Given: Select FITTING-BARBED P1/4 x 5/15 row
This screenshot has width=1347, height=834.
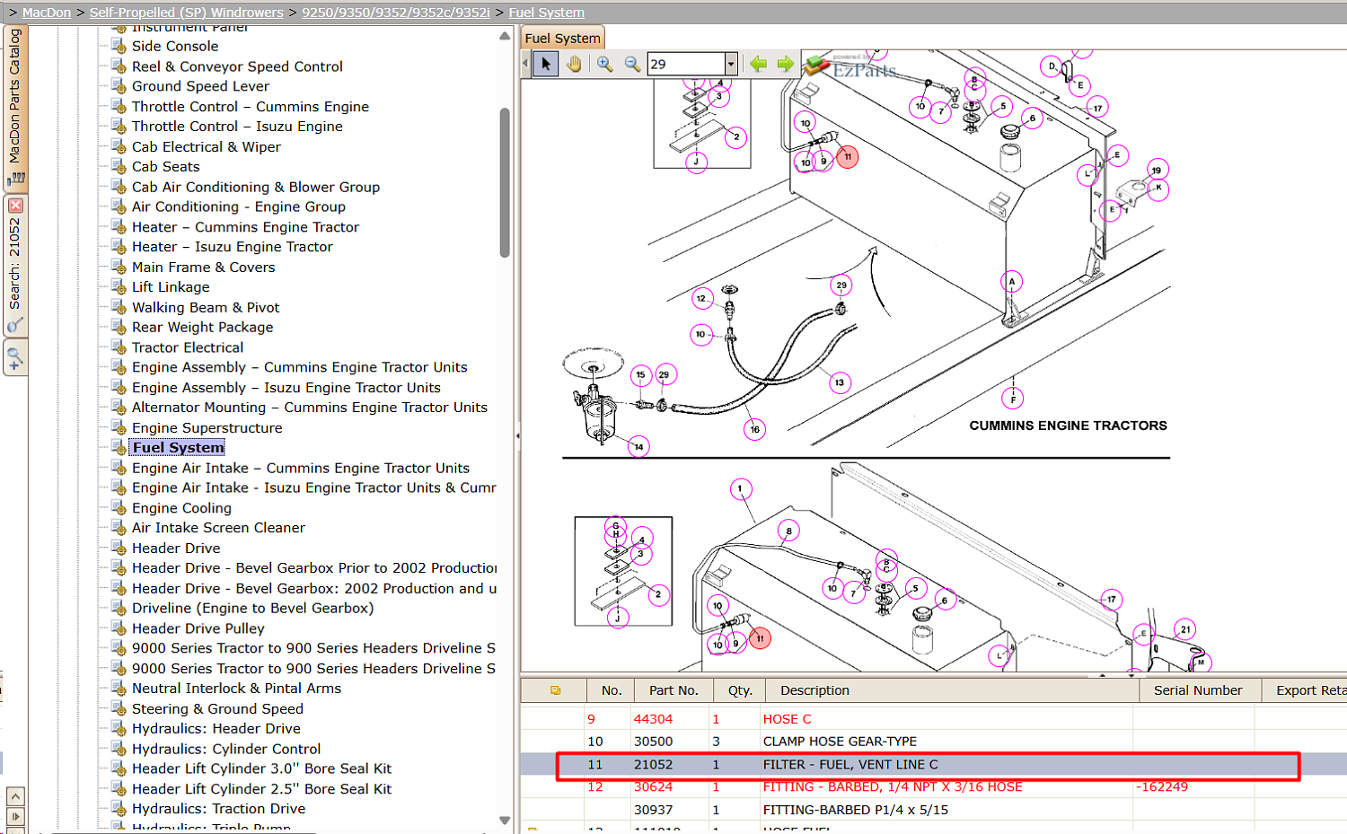Looking at the screenshot, I should 934,810.
